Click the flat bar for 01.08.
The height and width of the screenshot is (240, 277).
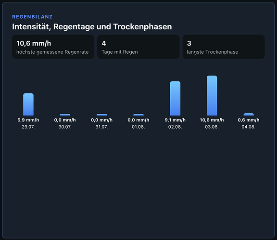138,115
